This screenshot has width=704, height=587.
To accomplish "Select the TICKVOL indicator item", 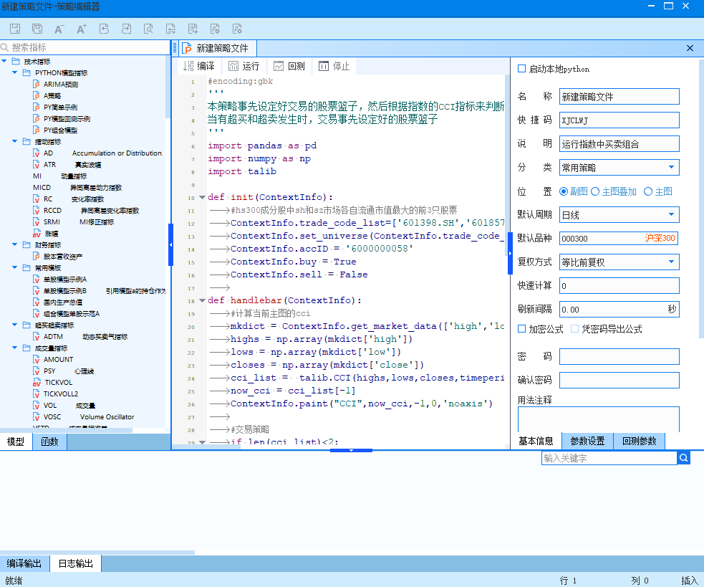I will click(x=52, y=383).
